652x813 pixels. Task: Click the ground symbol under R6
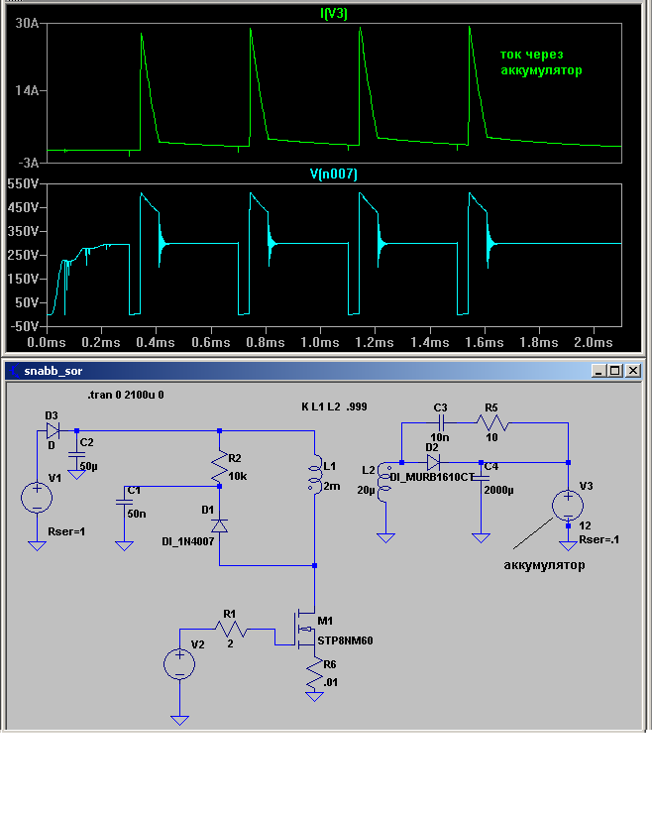[x=314, y=697]
